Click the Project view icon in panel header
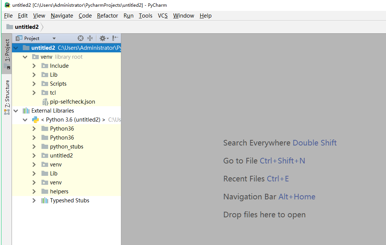The width and height of the screenshot is (386, 245). (x=19, y=38)
